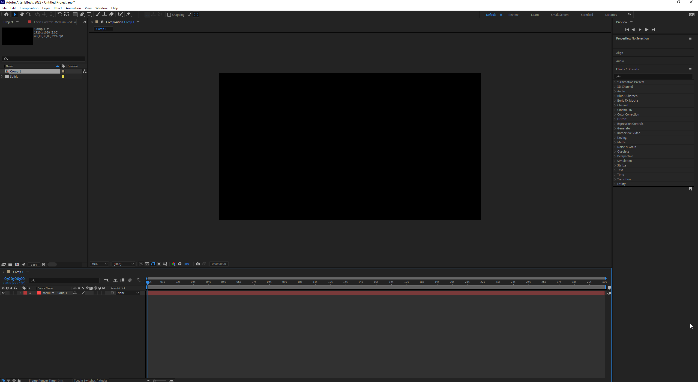The width and height of the screenshot is (698, 382).
Task: Select the Home tool
Action: 6,14
